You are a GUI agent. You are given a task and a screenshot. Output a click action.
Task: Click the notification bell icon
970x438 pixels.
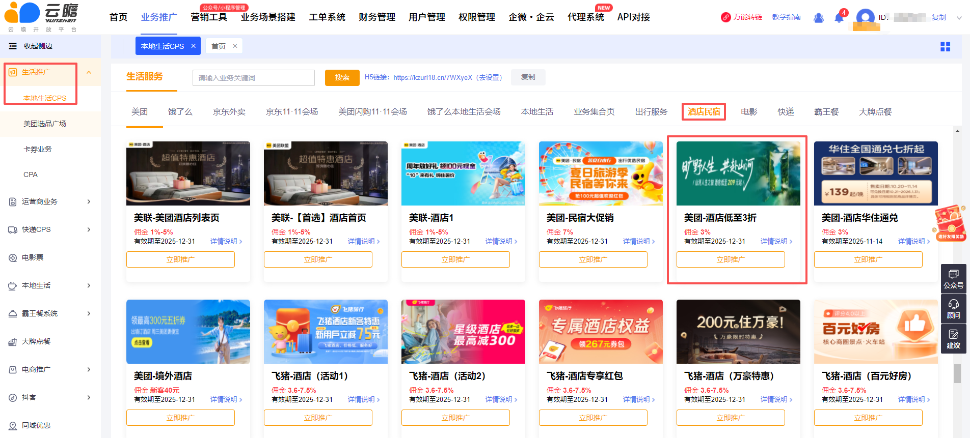pyautogui.click(x=839, y=18)
